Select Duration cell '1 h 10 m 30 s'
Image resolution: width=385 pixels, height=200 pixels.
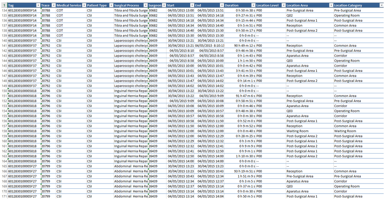click(240, 156)
